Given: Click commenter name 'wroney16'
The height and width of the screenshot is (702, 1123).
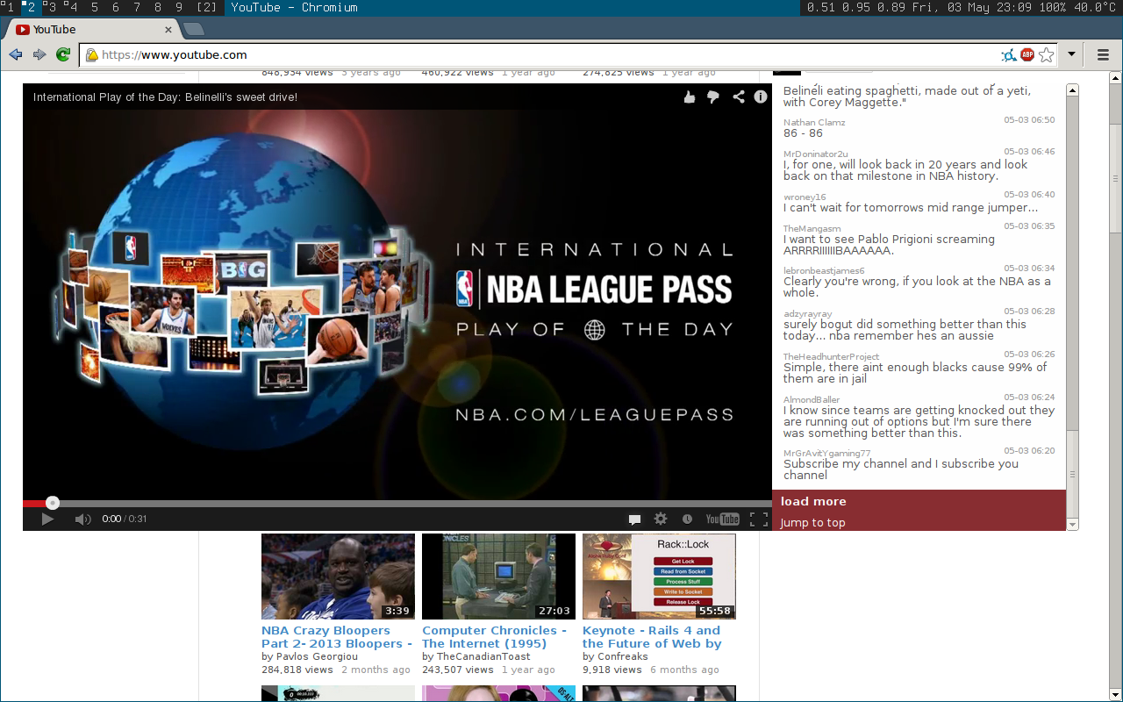Looking at the screenshot, I should pyautogui.click(x=805, y=197).
